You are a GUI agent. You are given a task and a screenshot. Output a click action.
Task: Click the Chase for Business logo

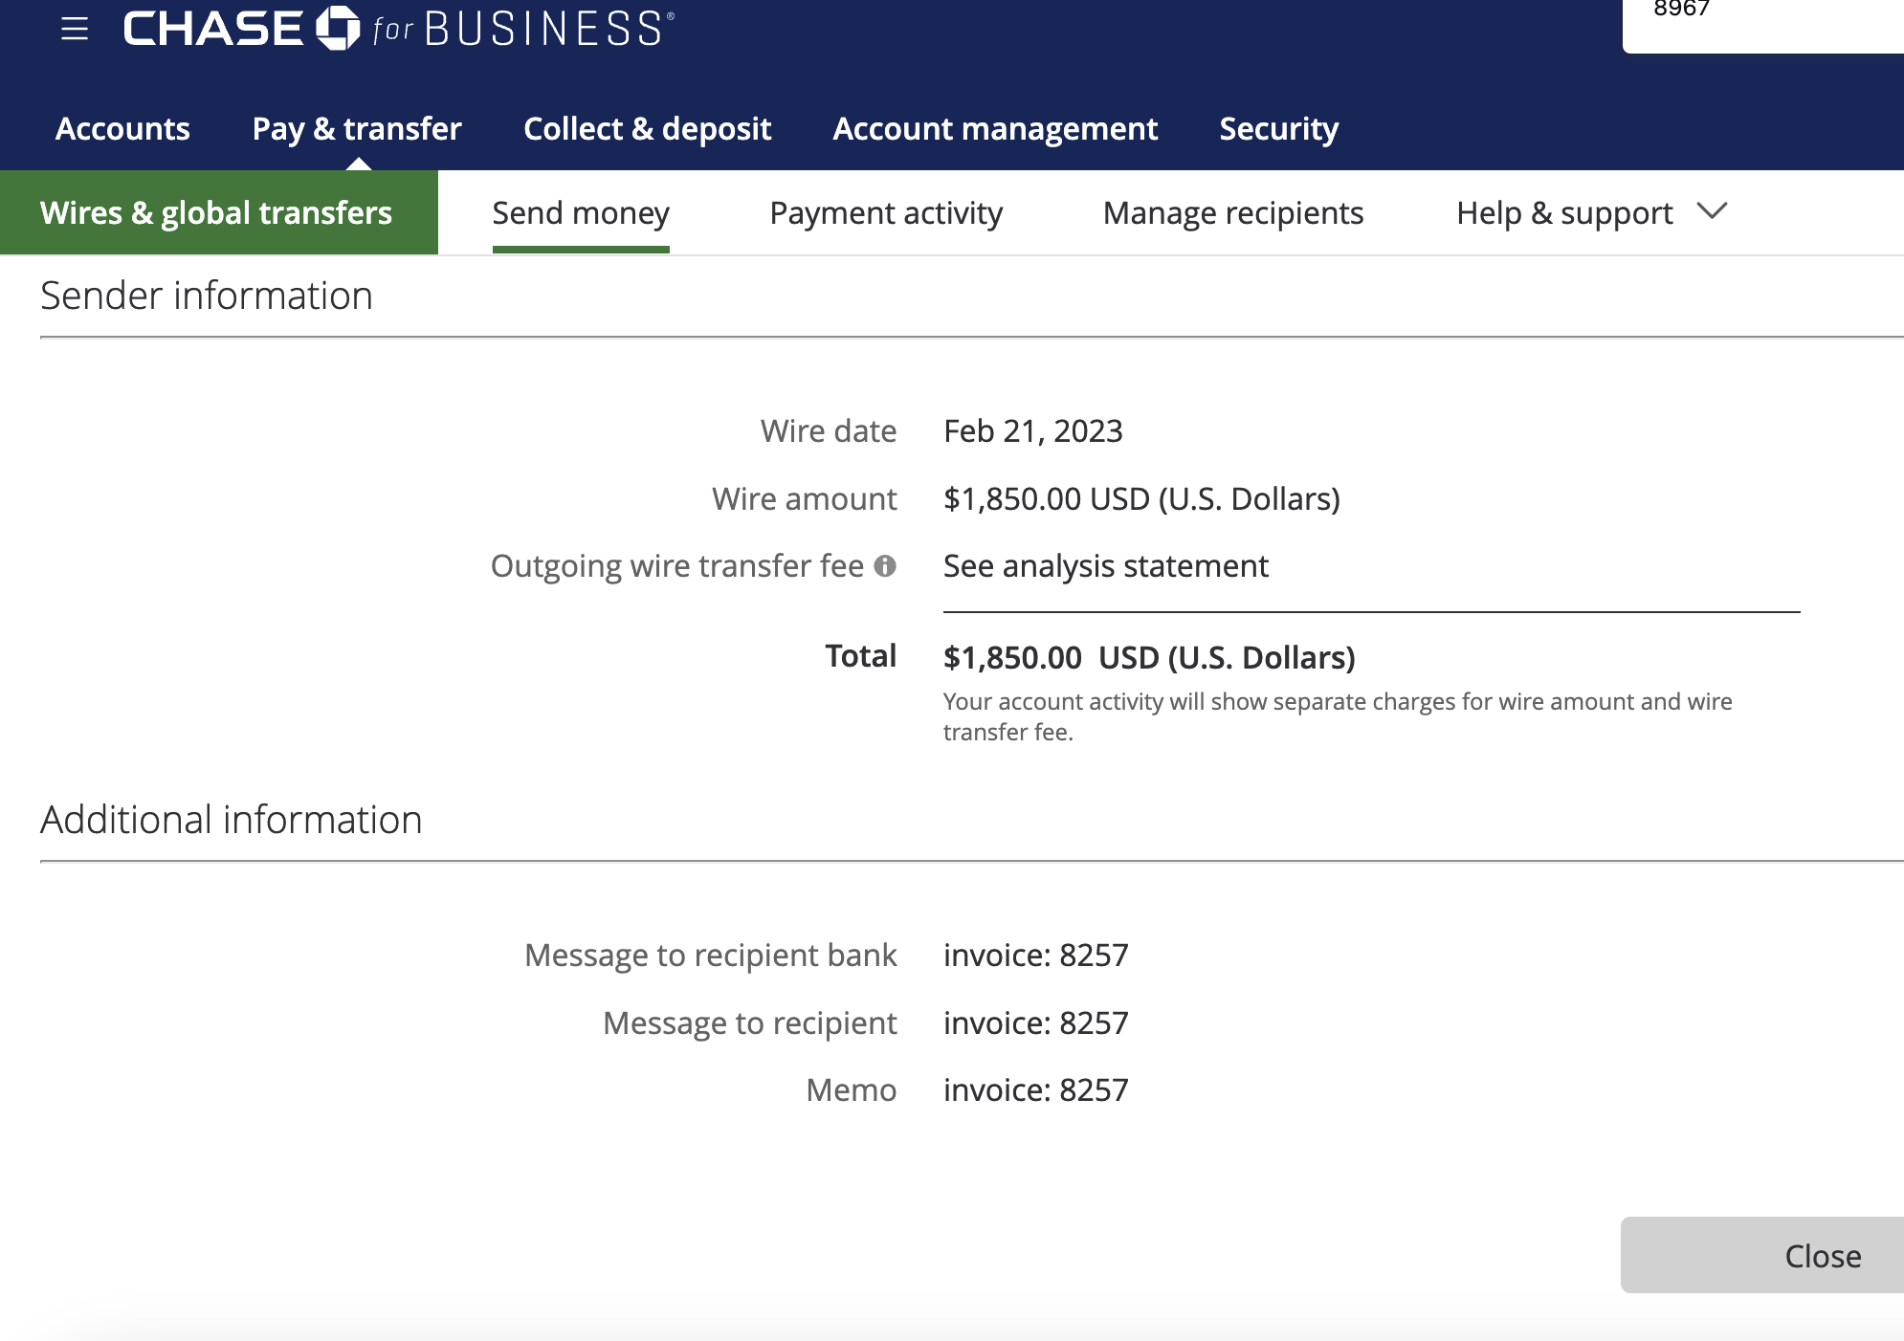tap(399, 28)
